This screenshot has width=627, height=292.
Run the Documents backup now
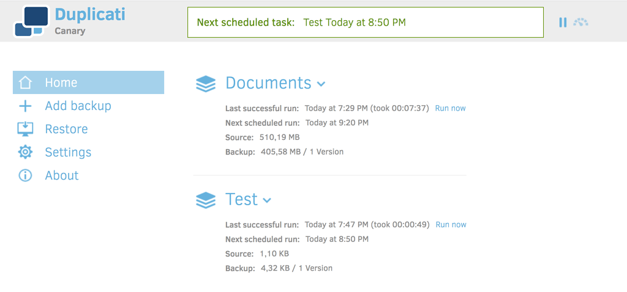click(x=450, y=108)
